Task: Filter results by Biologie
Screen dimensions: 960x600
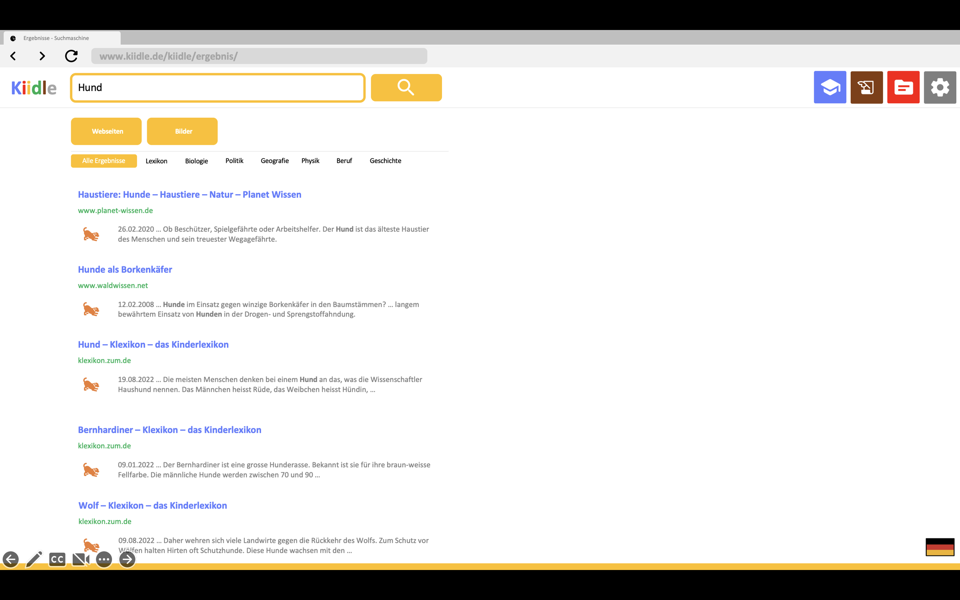Action: 196,161
